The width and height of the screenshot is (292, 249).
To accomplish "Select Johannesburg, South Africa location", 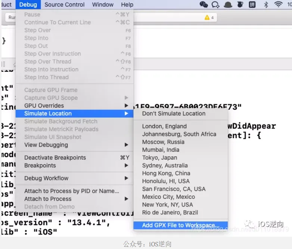I will 181,134.
